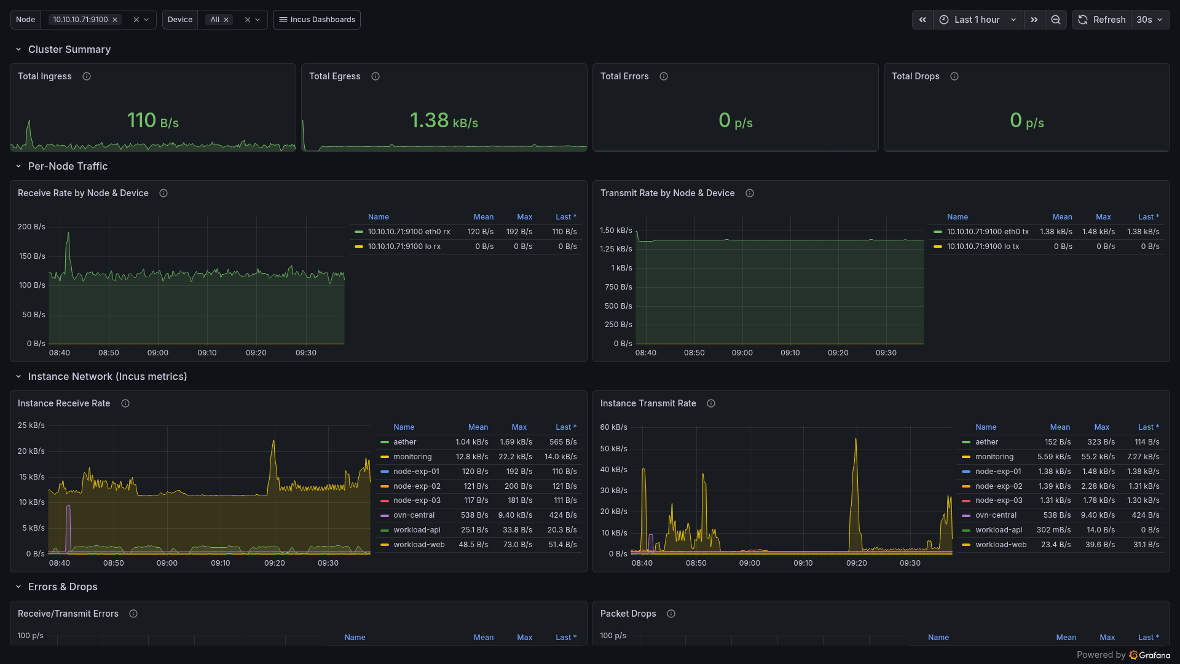Viewport: 1180px width, 664px height.
Task: Collapse the Instance Network (Incus metrics) row
Action: click(18, 376)
